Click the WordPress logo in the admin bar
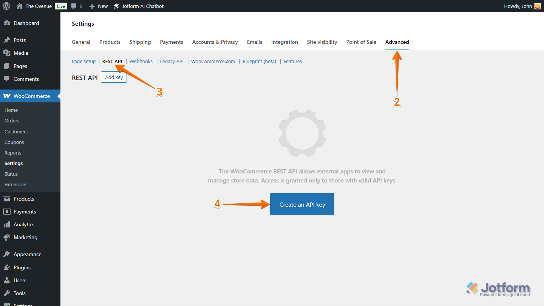The width and height of the screenshot is (544, 306). coord(6,6)
